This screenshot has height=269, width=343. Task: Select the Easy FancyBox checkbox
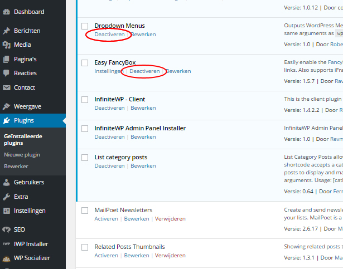(85, 63)
